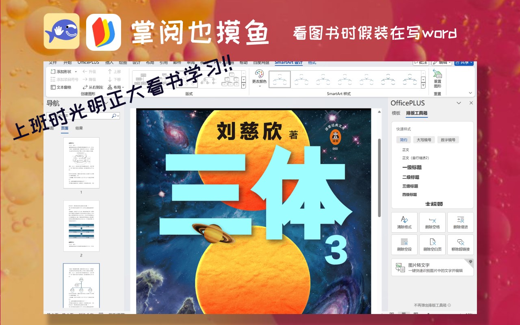Screen dimensions: 520x325
Task: Click Add Bullet (添加项目符号)
Action: tap(65, 80)
